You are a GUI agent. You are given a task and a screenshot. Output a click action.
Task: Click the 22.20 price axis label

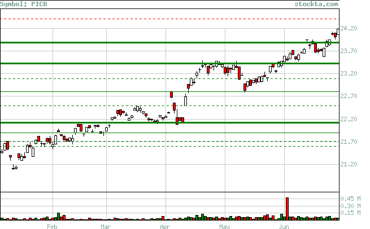(349, 119)
